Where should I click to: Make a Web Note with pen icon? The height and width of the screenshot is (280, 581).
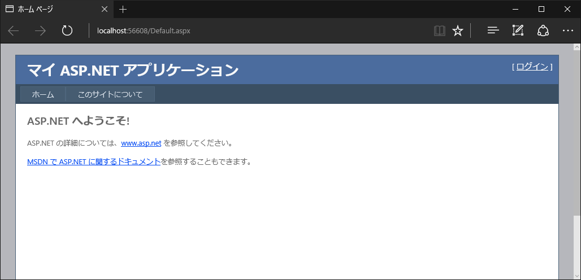click(518, 30)
